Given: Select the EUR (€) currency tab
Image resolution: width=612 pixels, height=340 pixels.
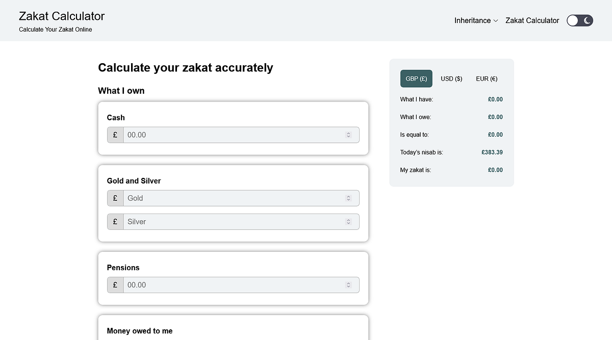Looking at the screenshot, I should tap(486, 79).
